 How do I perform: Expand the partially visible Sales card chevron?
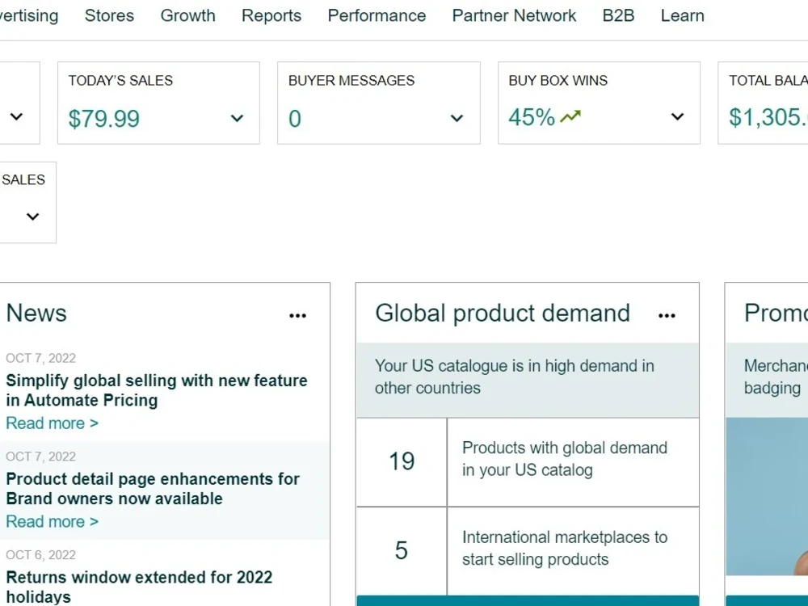pos(32,217)
